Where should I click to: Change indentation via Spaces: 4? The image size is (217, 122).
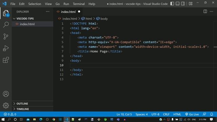[142, 114]
